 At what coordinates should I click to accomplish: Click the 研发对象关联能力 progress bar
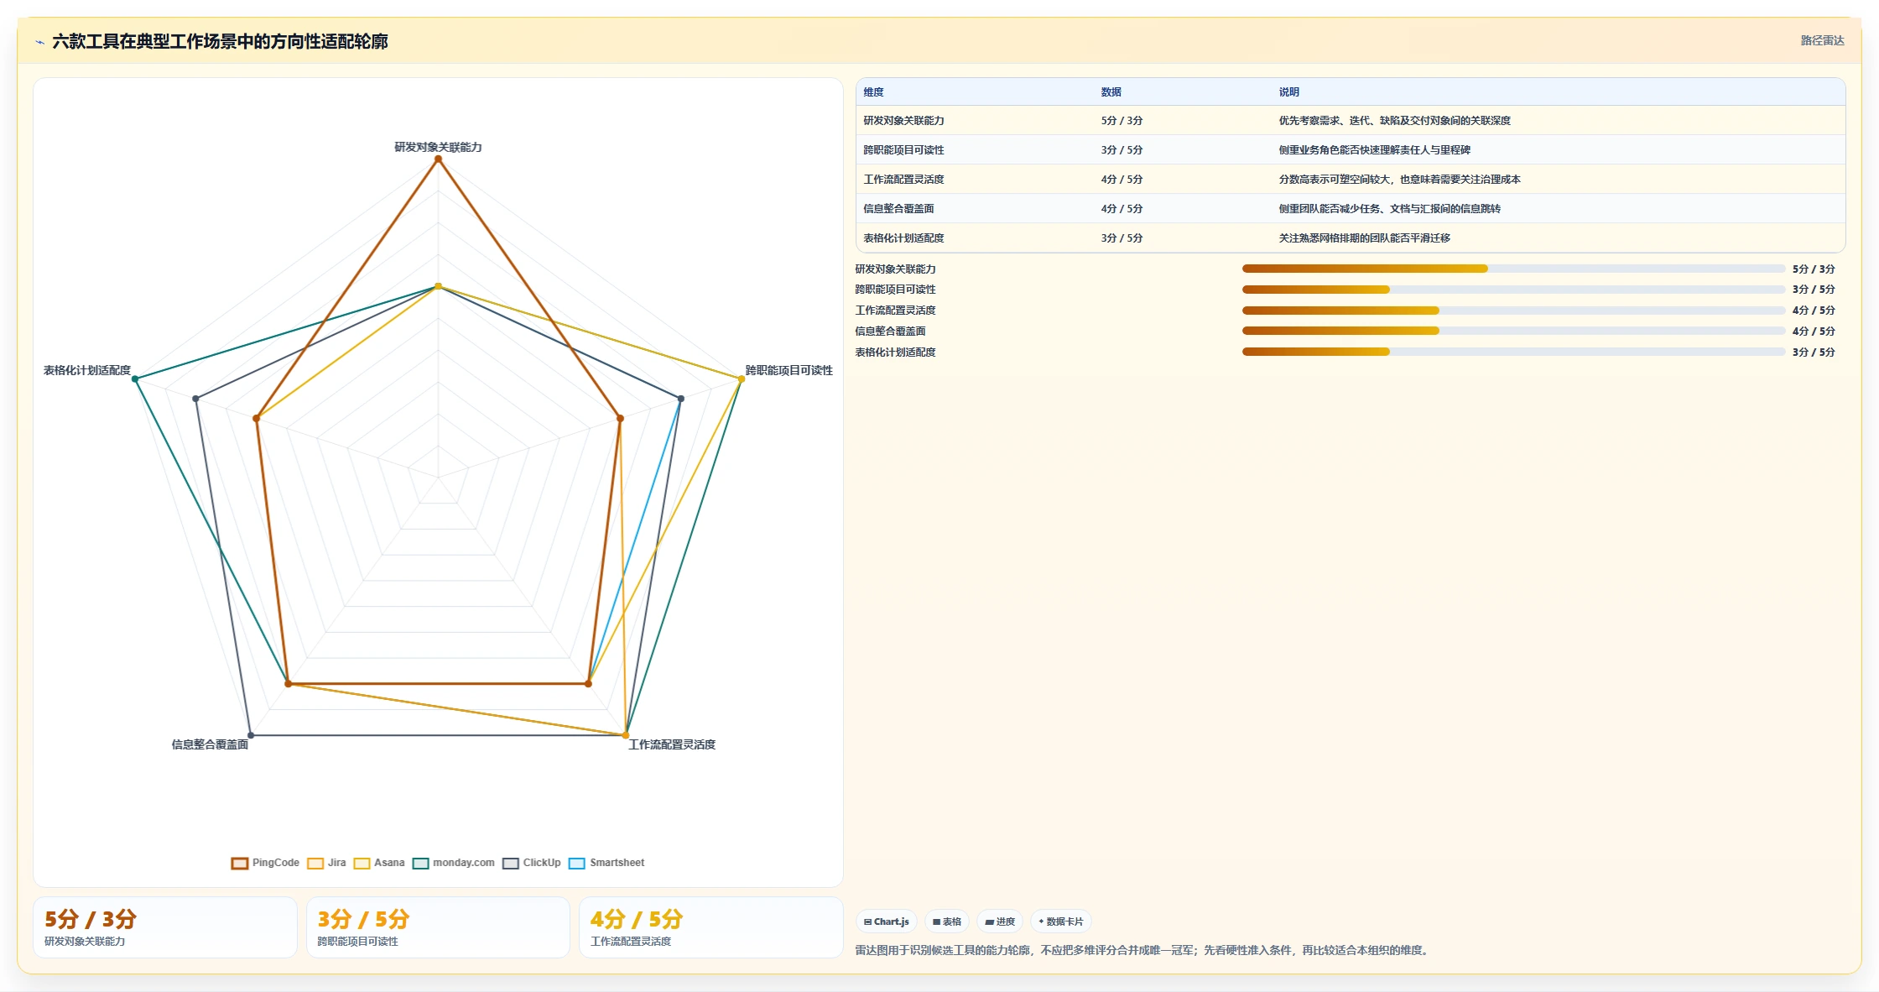(x=1513, y=269)
